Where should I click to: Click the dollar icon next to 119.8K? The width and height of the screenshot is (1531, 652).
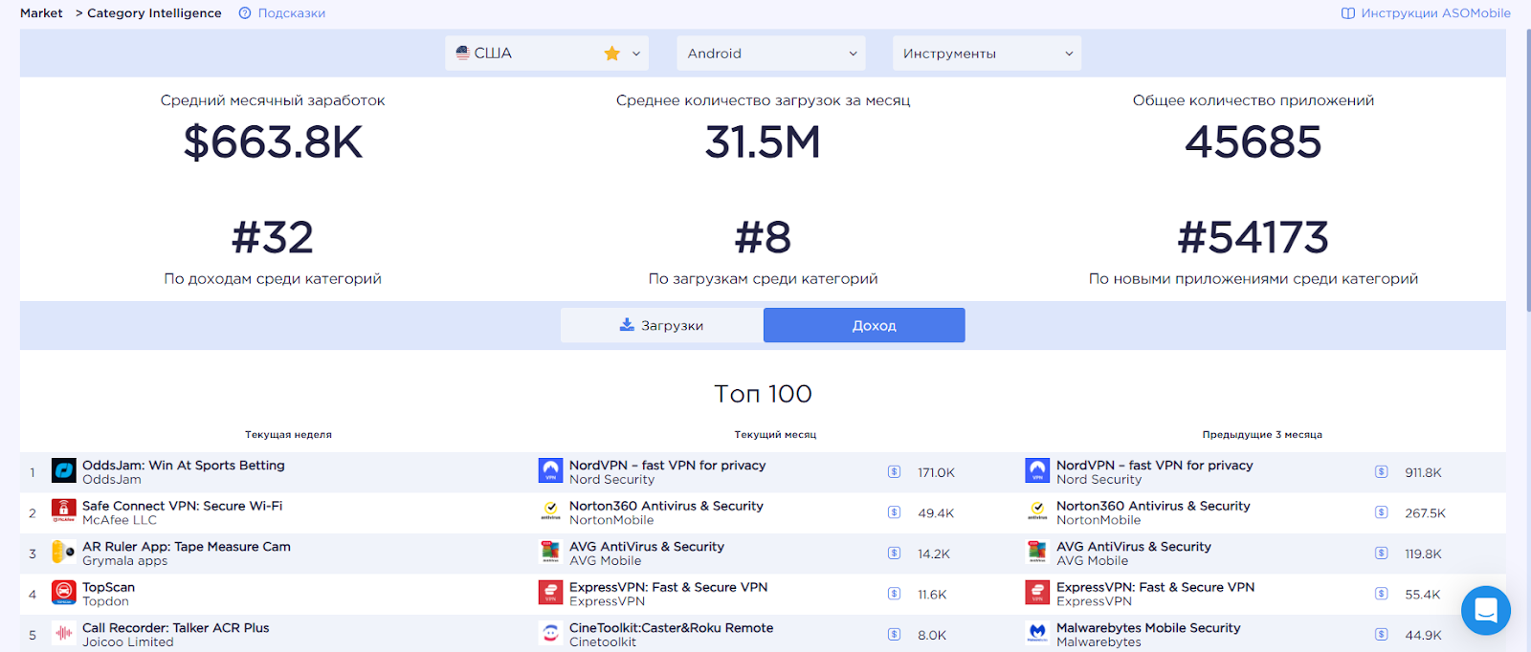click(x=1382, y=553)
